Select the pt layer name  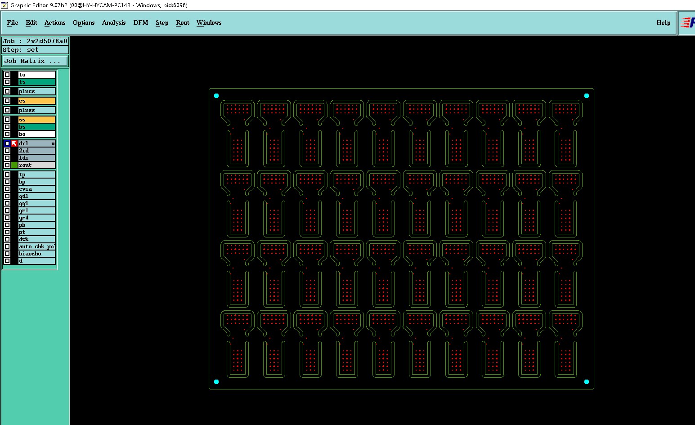click(37, 232)
